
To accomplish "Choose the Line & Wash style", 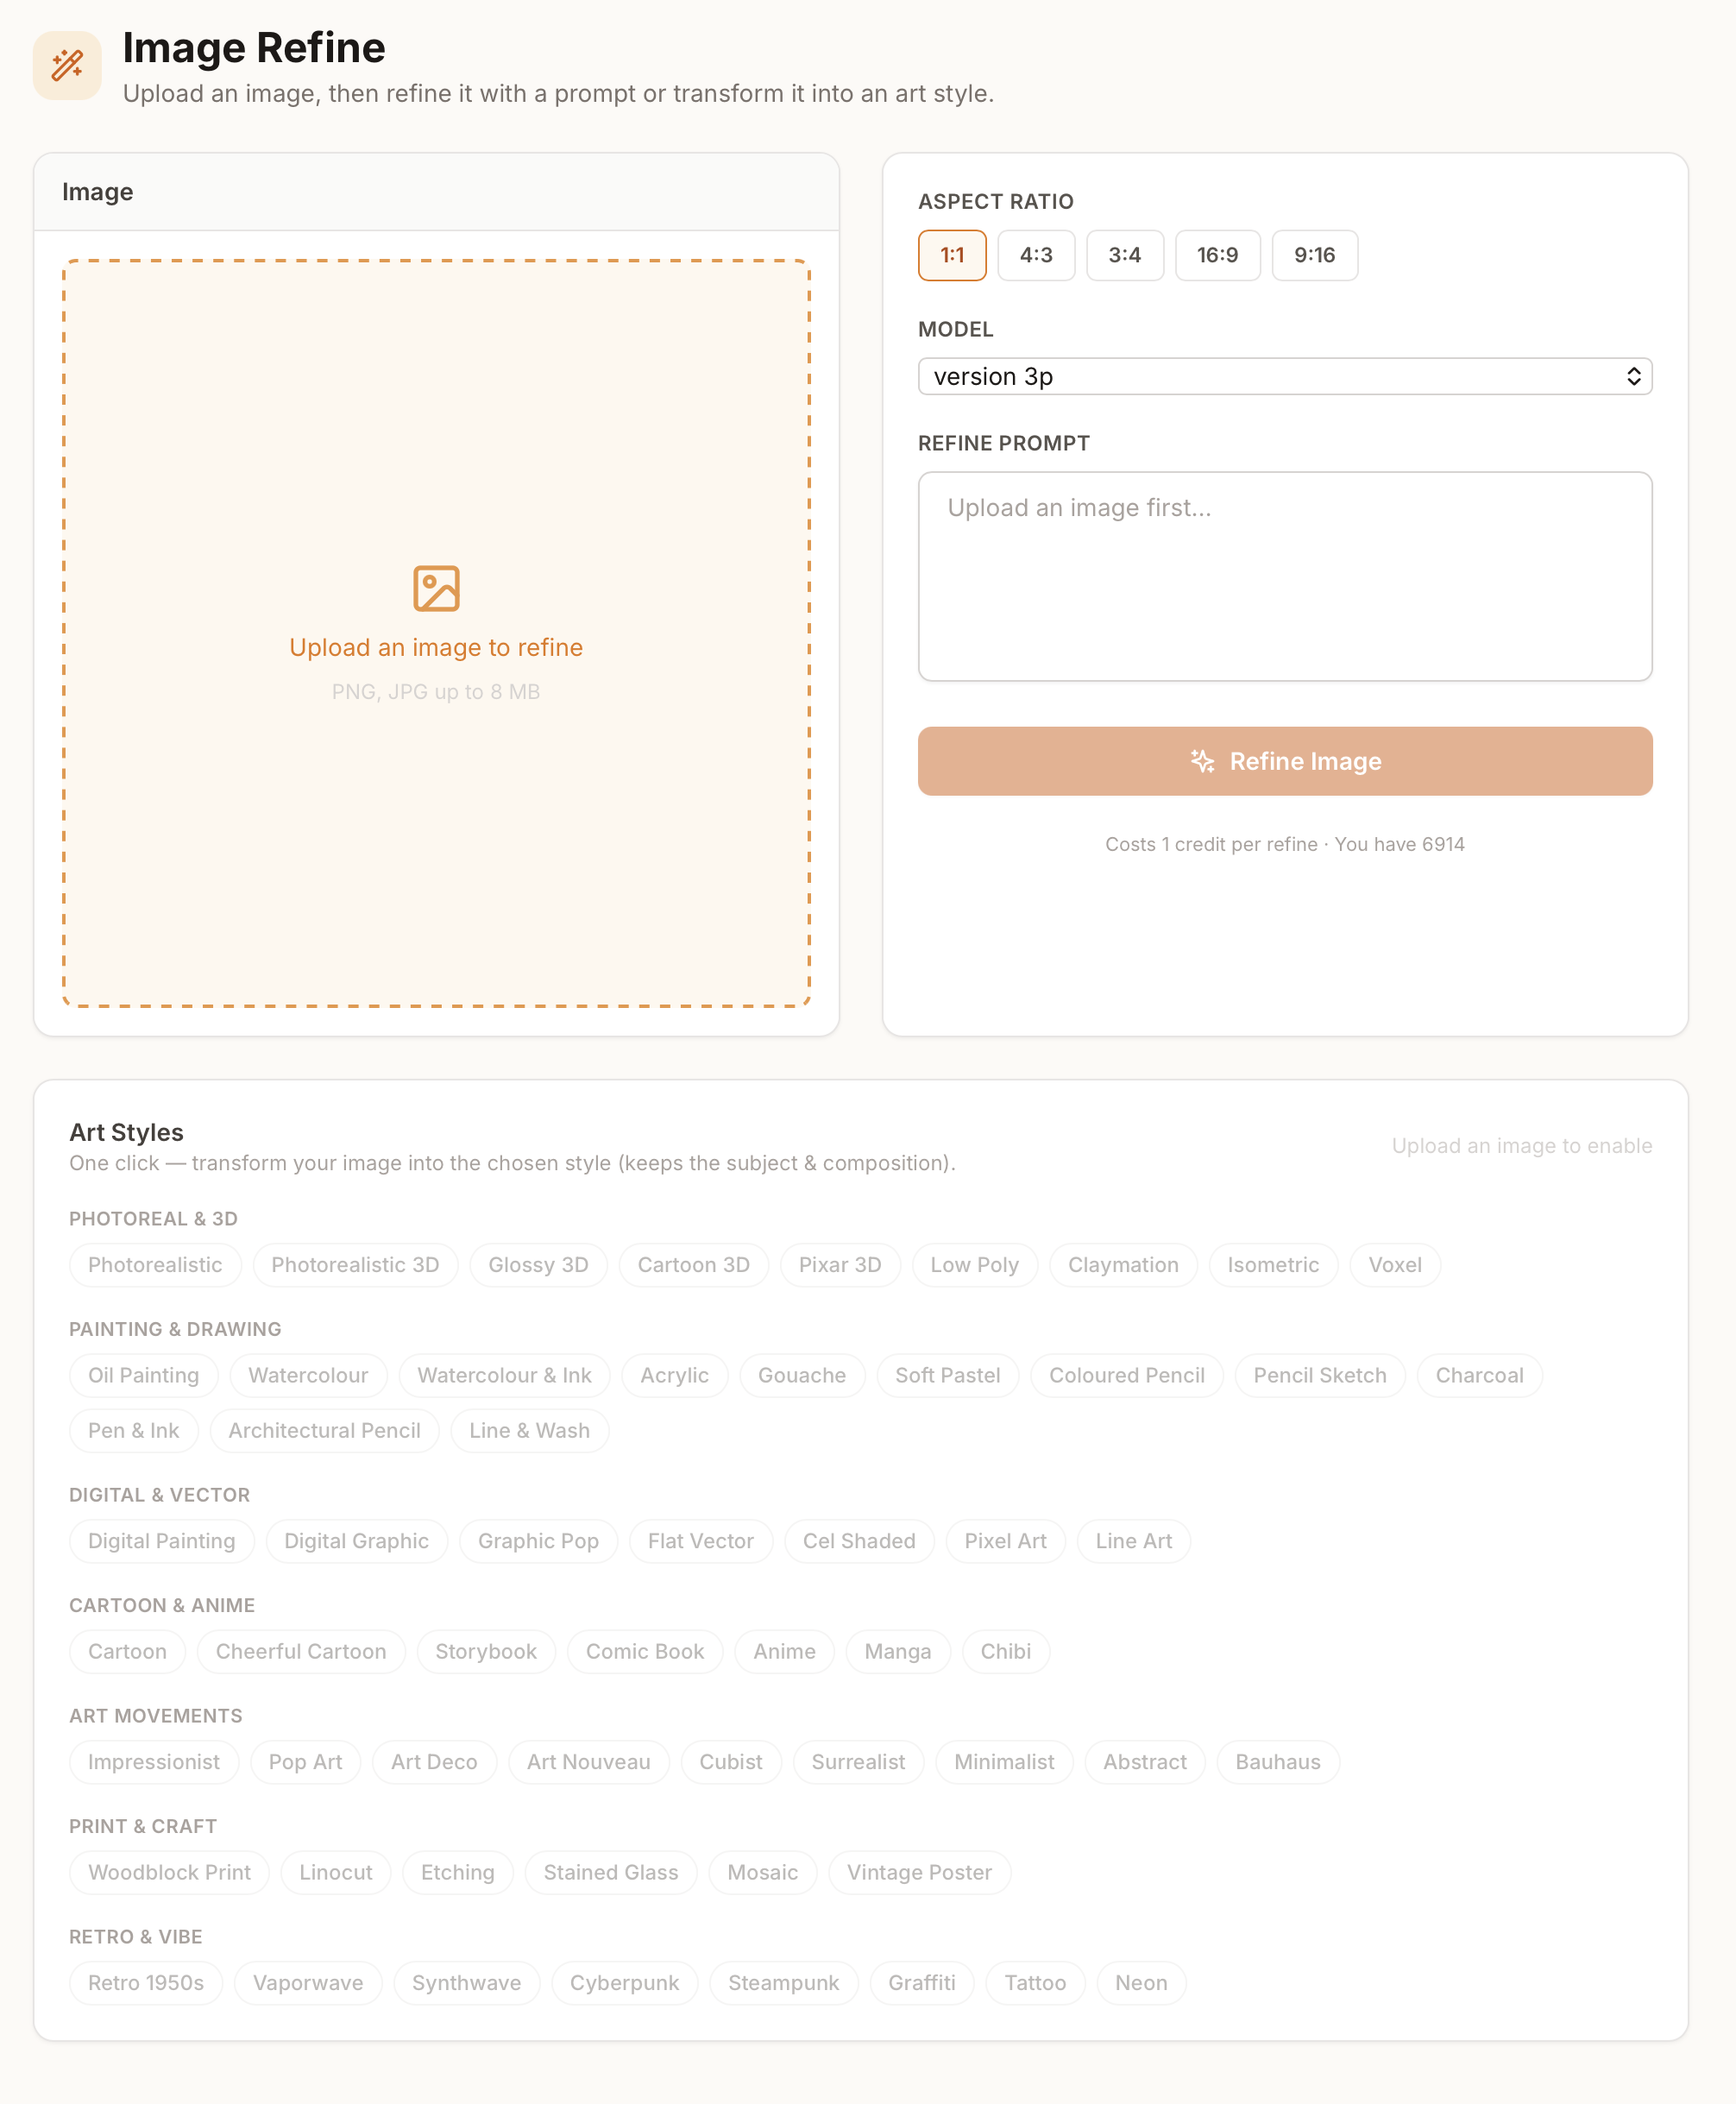I will pos(529,1430).
